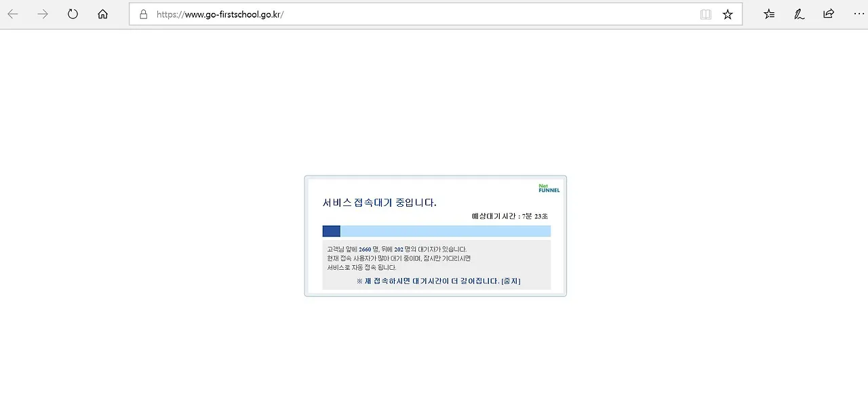Image resolution: width=868 pixels, height=419 pixels.
Task: Open the Add notes pen tool
Action: point(799,14)
